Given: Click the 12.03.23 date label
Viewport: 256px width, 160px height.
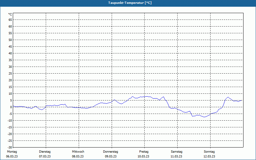Looking at the screenshot, I should [x=209, y=156].
